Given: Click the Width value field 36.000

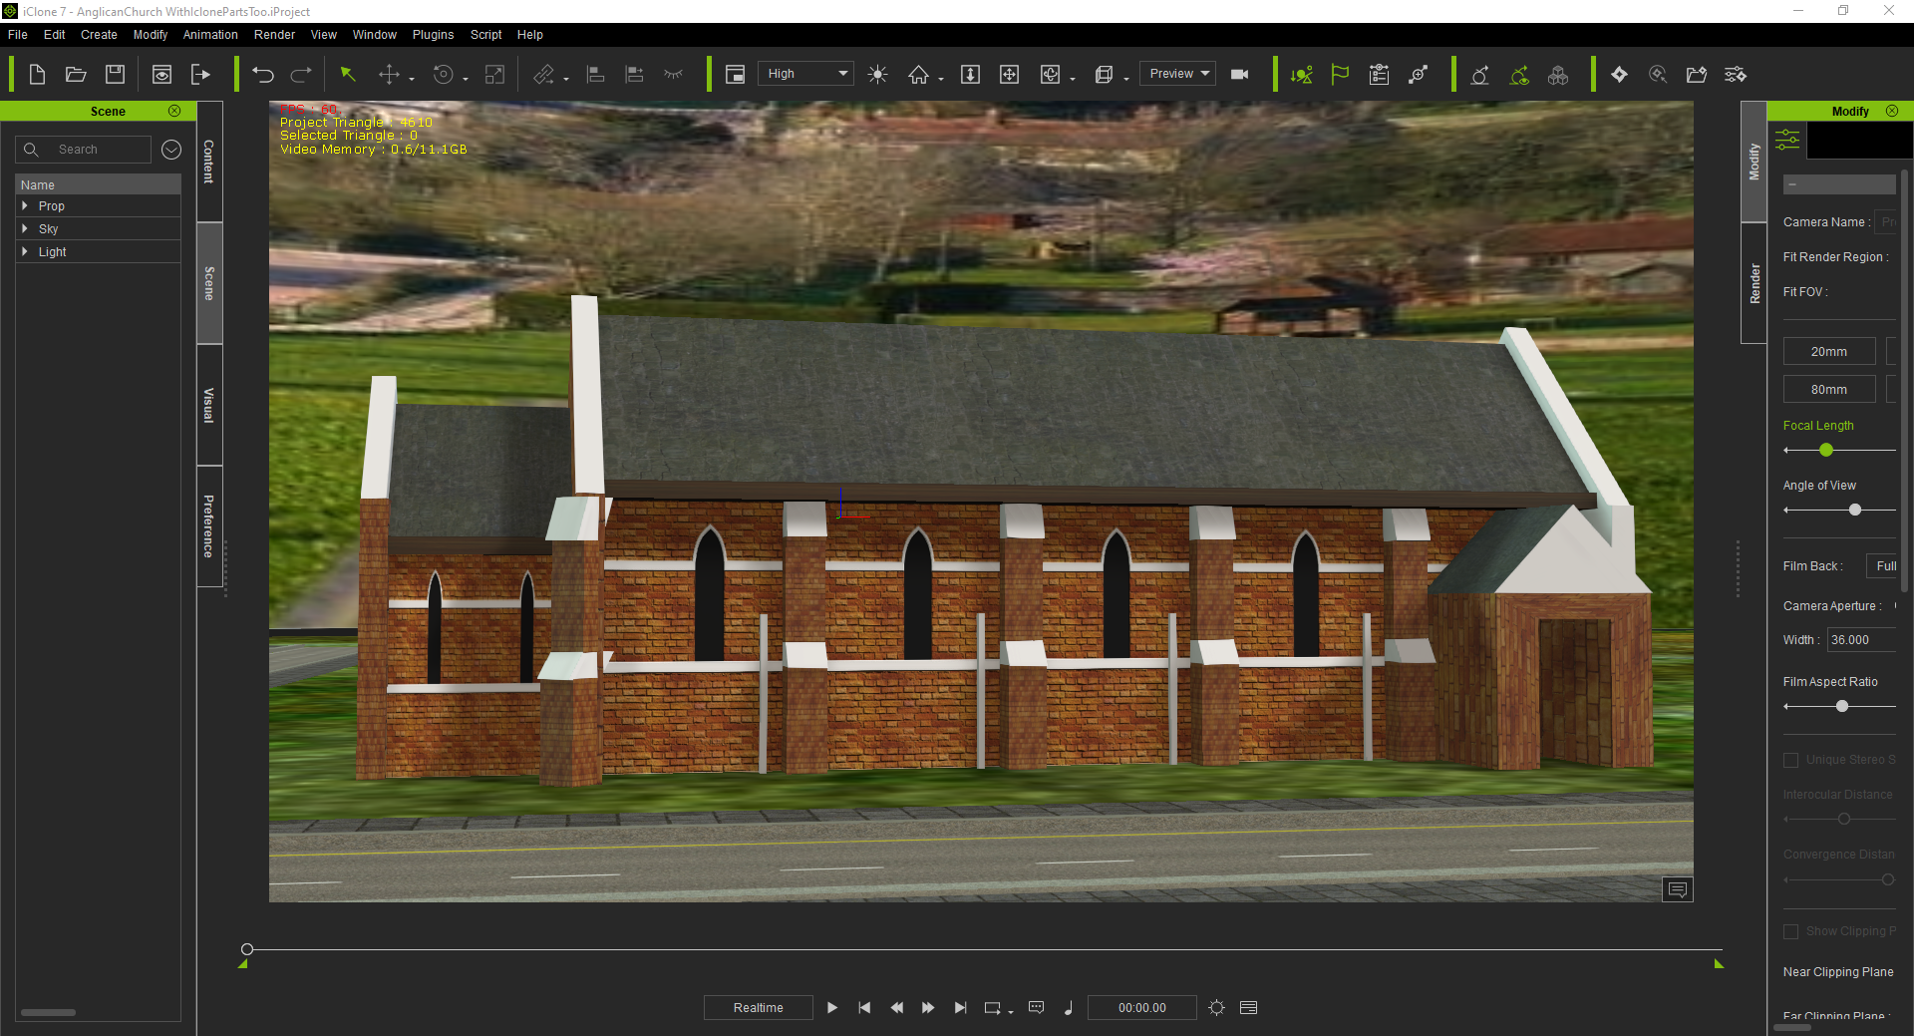Looking at the screenshot, I should (1861, 640).
